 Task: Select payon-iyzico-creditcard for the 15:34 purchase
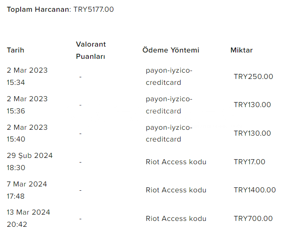[x=169, y=76]
